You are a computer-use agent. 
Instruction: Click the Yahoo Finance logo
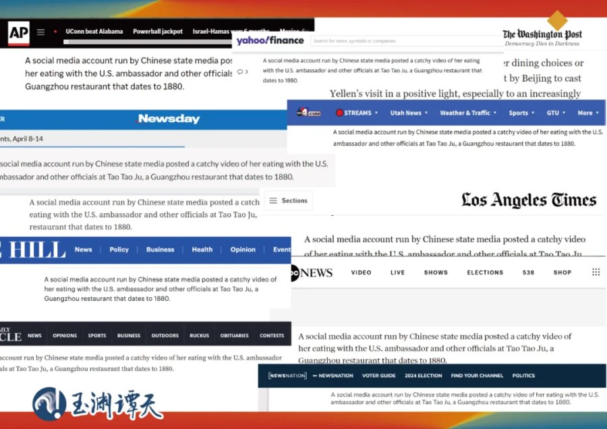[x=270, y=40]
